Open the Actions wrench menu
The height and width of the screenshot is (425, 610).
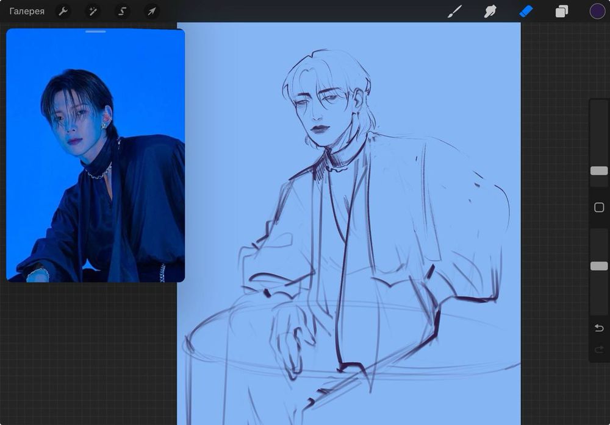(63, 12)
